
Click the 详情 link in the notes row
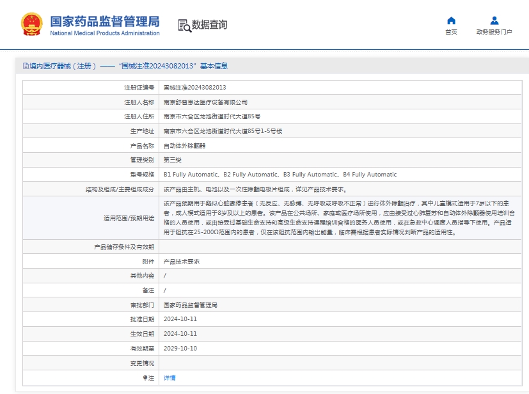pos(170,378)
